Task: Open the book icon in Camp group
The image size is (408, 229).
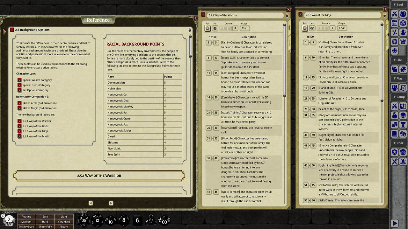Action: [395, 134]
